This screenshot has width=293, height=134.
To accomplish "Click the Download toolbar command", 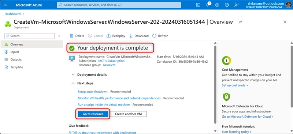I will tap(139, 36).
